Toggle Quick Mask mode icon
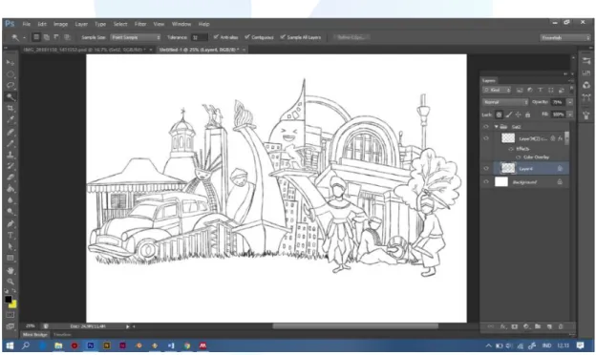Image resolution: width=596 pixels, height=355 pixels. 11,315
